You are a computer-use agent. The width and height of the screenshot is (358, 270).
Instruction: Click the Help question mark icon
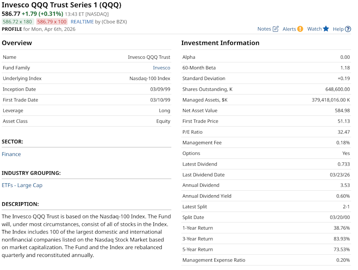[348, 29]
